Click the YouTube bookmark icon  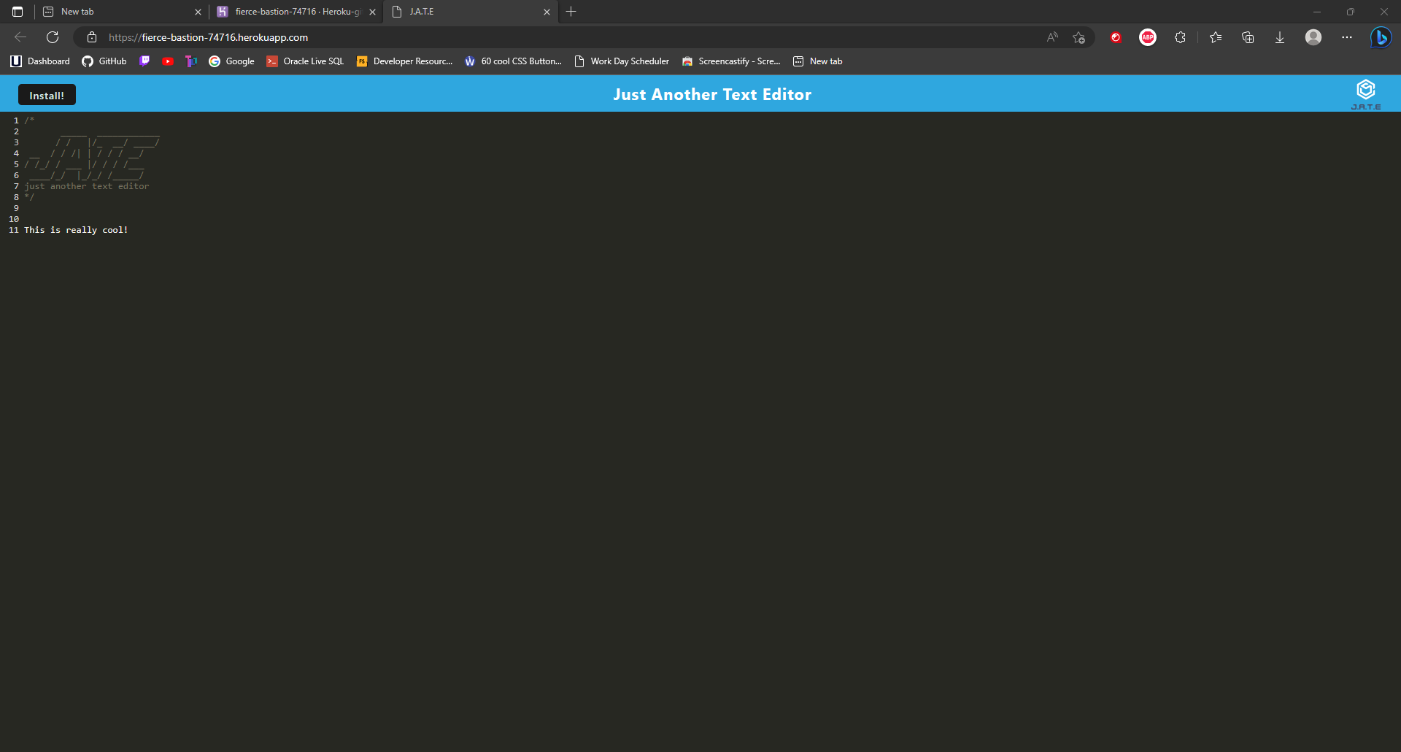point(167,61)
